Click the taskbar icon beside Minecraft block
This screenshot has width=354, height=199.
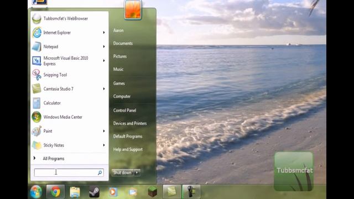click(133, 192)
